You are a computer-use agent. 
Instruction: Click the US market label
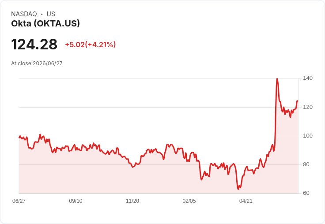(51, 14)
